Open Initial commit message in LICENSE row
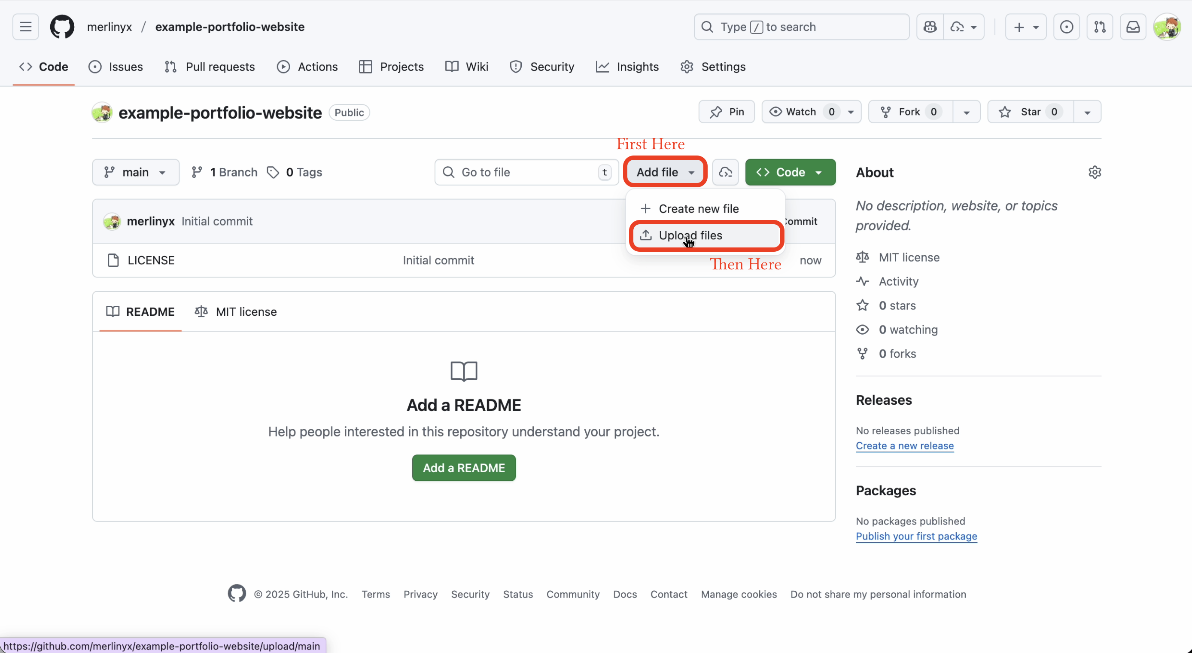 point(438,260)
